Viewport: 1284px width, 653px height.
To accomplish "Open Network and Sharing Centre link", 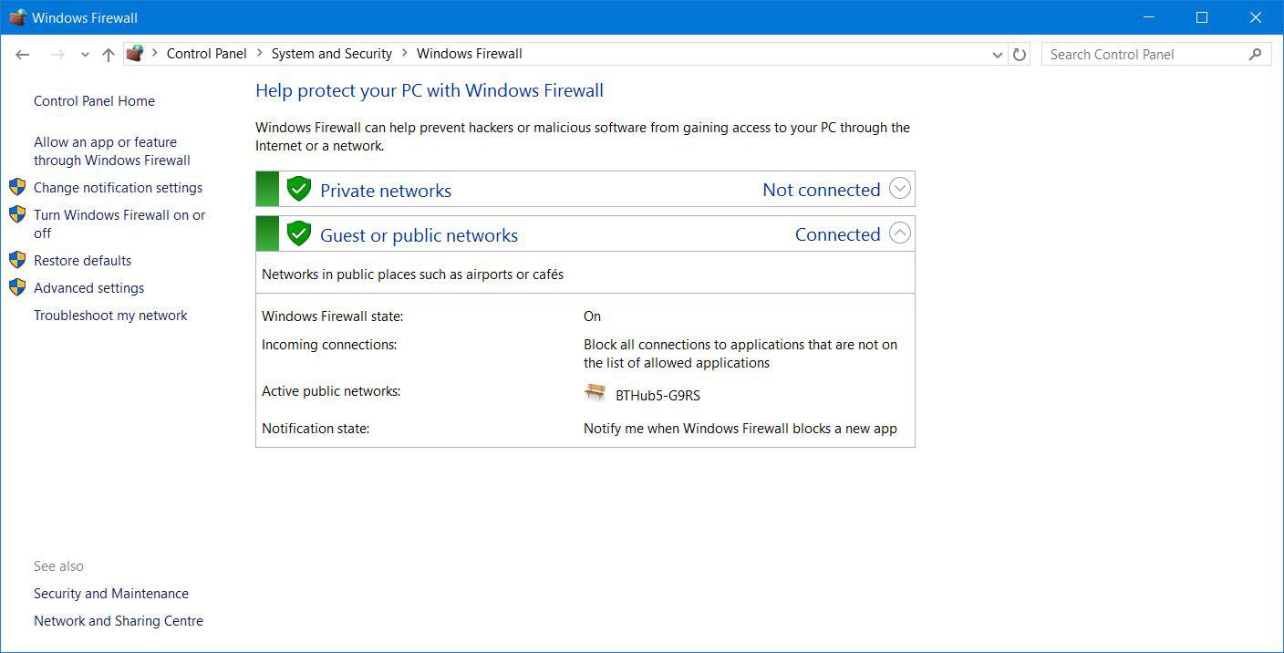I will [x=119, y=621].
